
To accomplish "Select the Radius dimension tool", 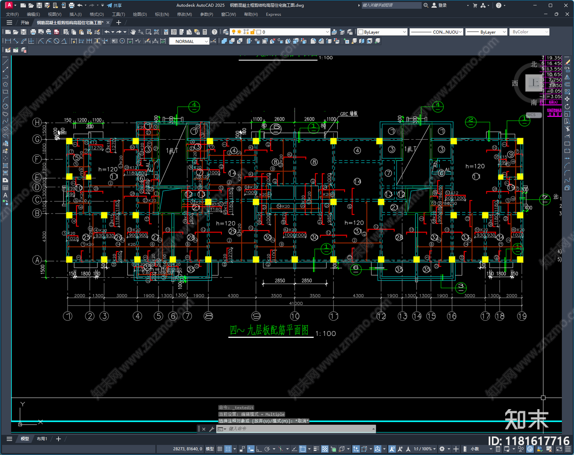I will (41, 41).
